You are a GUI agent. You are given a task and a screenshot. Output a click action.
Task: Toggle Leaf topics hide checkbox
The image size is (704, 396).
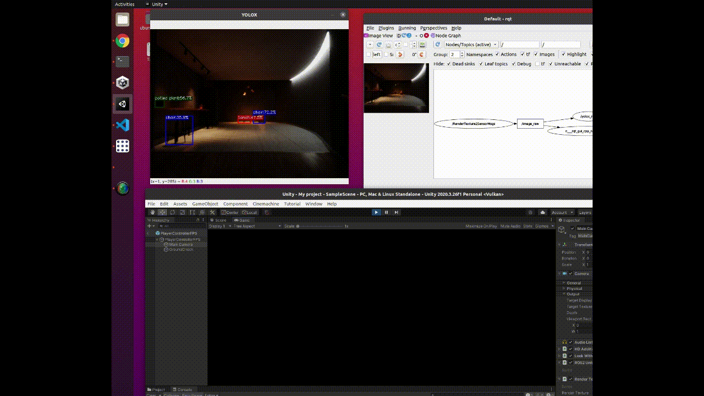[481, 64]
